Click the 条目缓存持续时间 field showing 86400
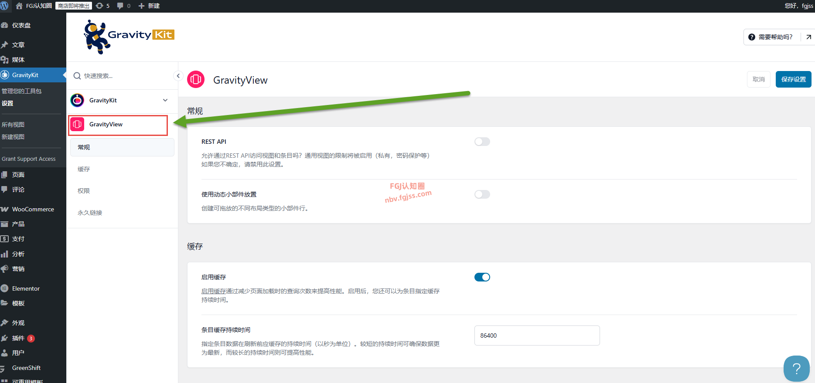 [x=537, y=336]
